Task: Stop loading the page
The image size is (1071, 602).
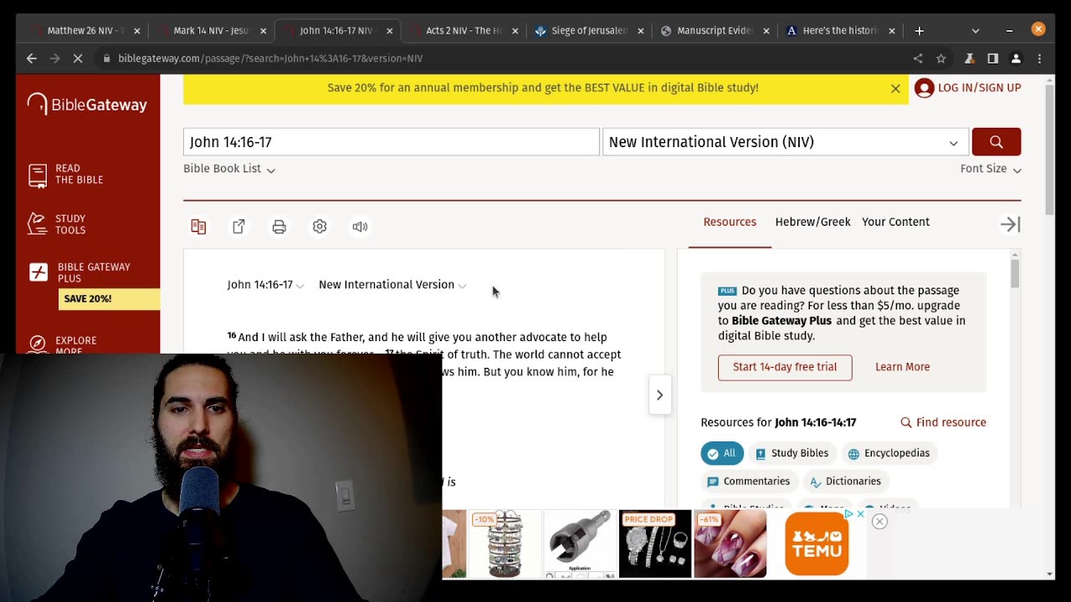Action: click(77, 59)
